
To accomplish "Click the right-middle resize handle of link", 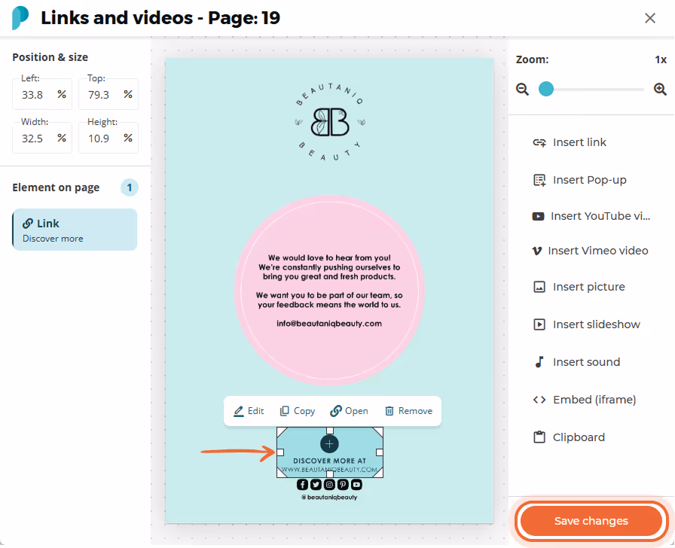I will (x=379, y=452).
